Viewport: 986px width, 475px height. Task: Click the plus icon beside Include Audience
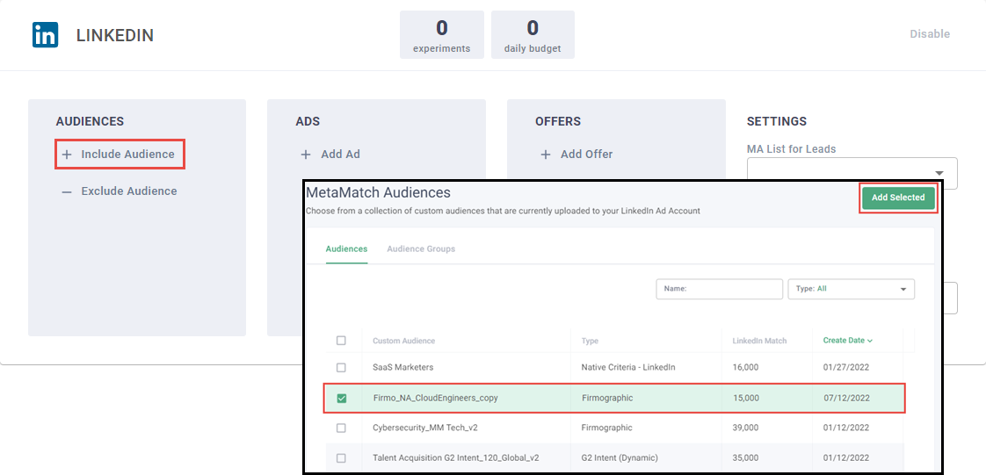67,155
